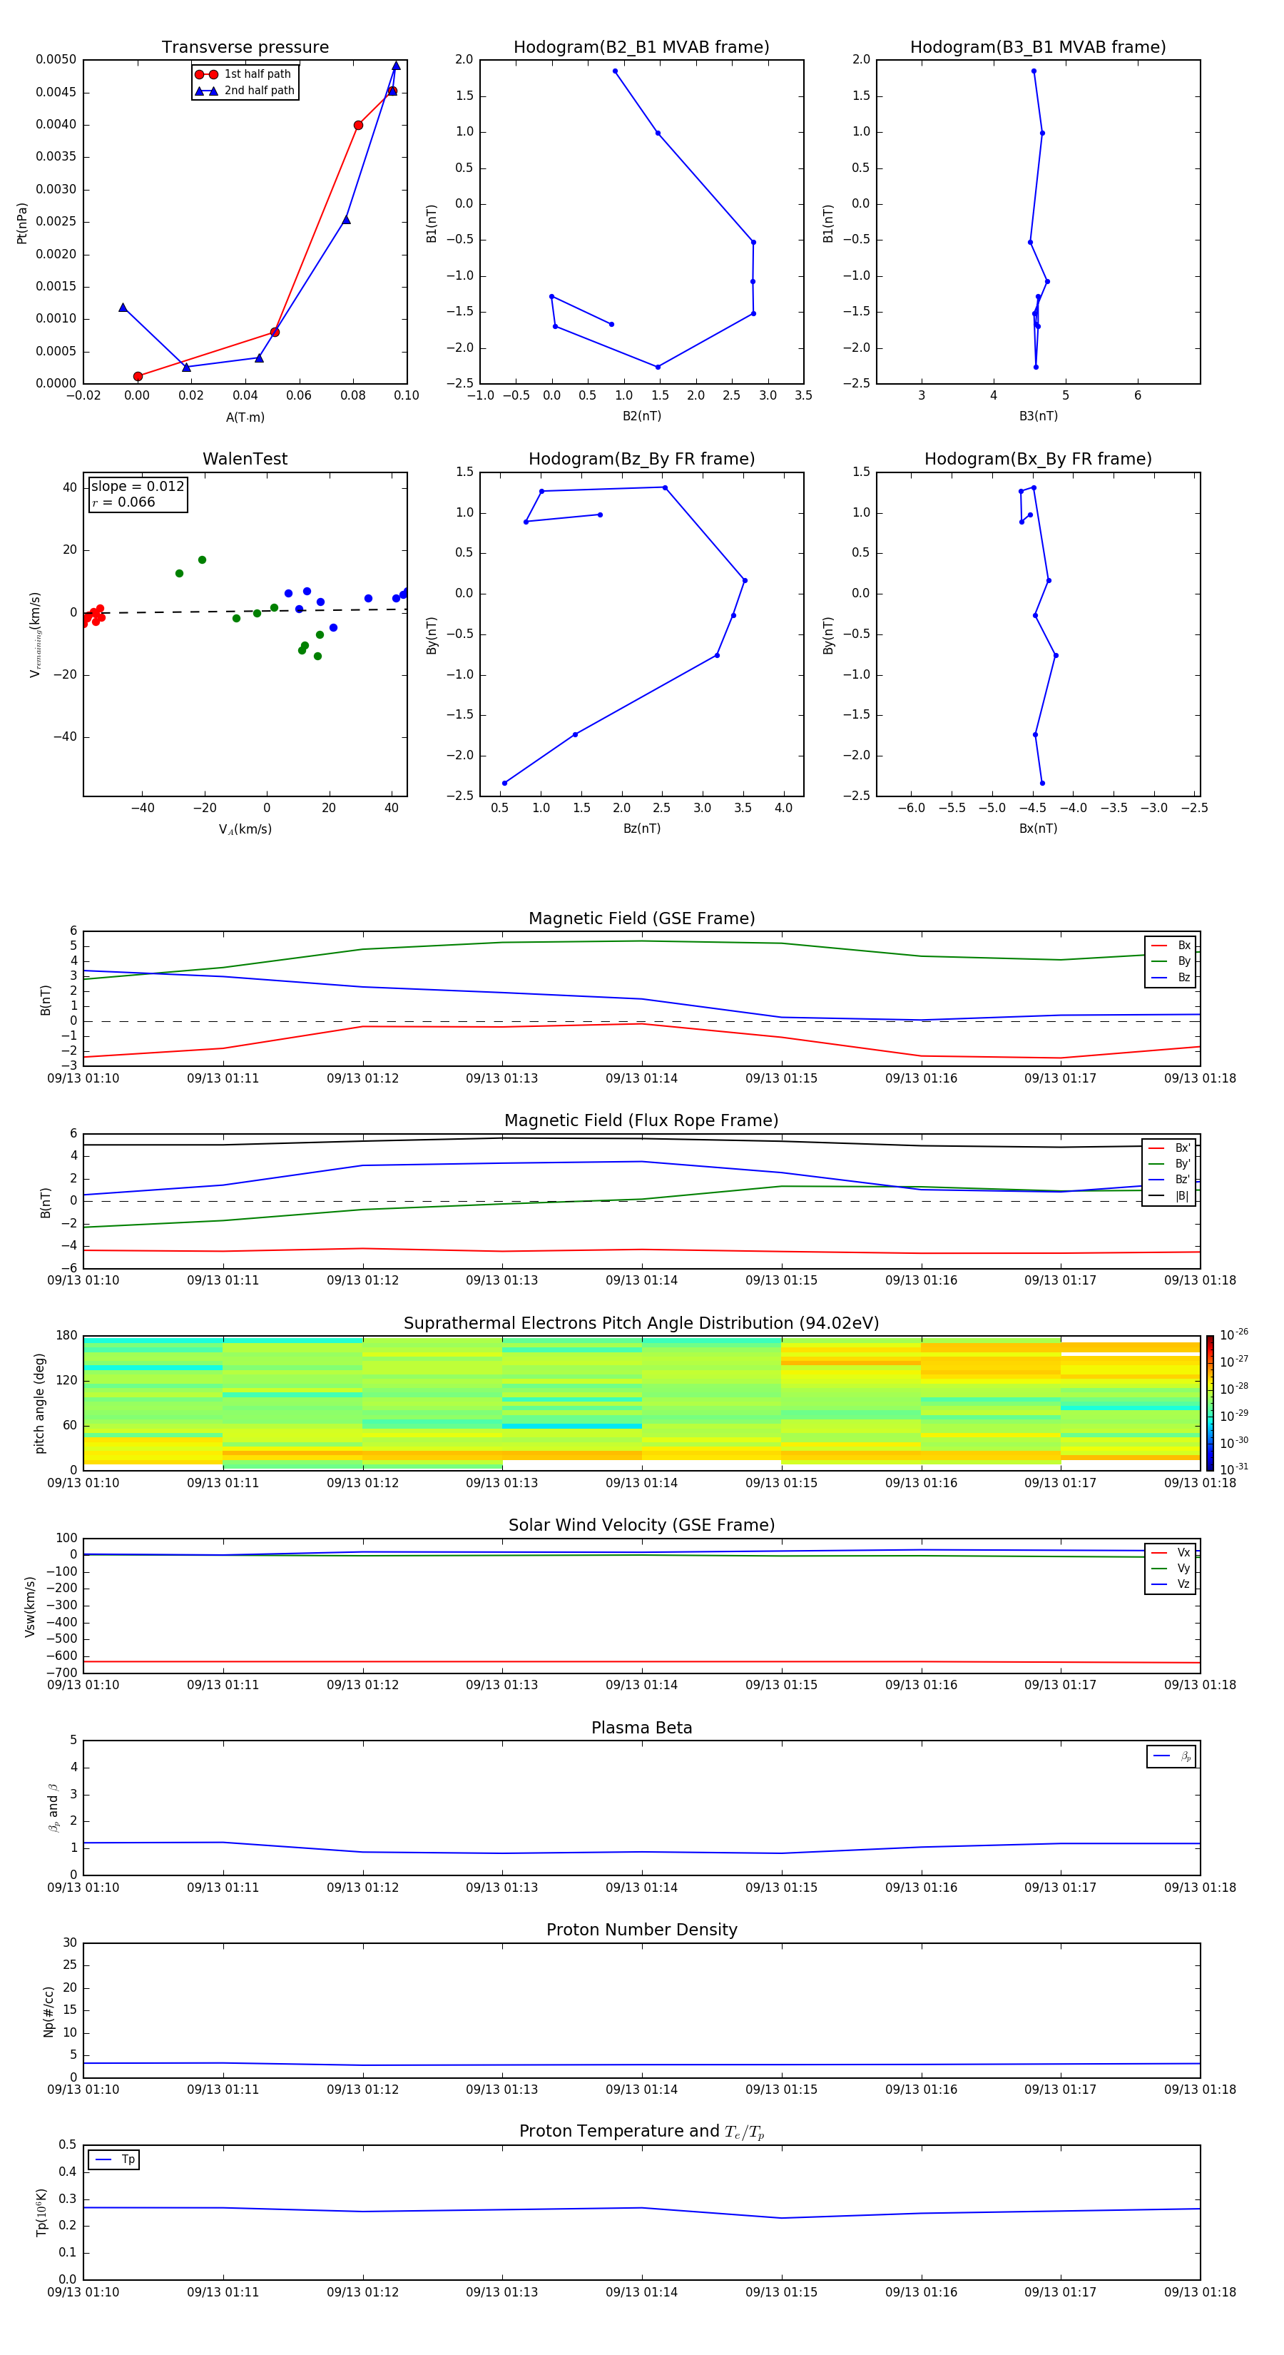Click the 'Plasma Beta' title
This screenshot has width=1284, height=2355.
click(641, 1728)
